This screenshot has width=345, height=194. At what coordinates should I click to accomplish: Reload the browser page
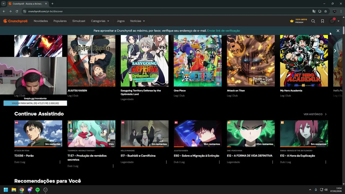pyautogui.click(x=17, y=11)
